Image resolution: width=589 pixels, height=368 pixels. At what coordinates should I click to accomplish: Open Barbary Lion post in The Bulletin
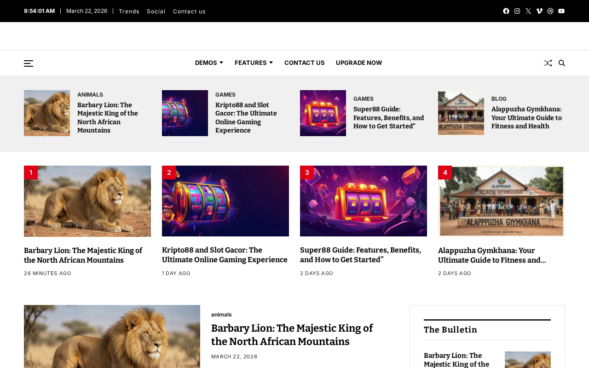(457, 360)
